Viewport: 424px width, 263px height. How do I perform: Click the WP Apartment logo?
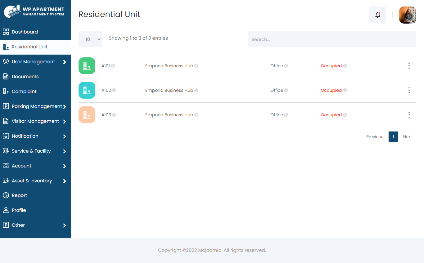click(34, 11)
